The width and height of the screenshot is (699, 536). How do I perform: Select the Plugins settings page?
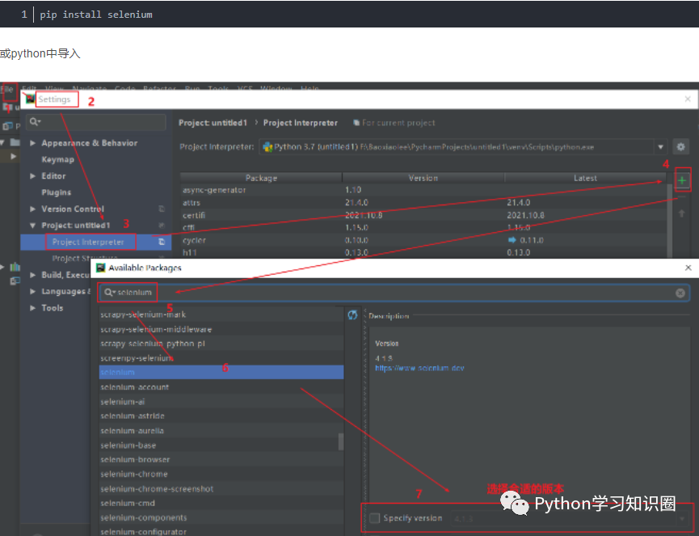(57, 192)
